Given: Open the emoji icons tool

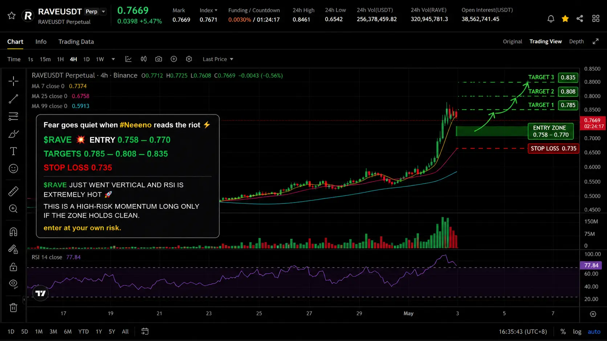Looking at the screenshot, I should [x=13, y=169].
